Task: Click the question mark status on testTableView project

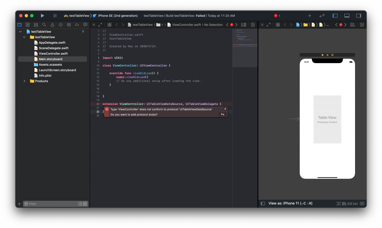Action: pyautogui.click(x=83, y=32)
